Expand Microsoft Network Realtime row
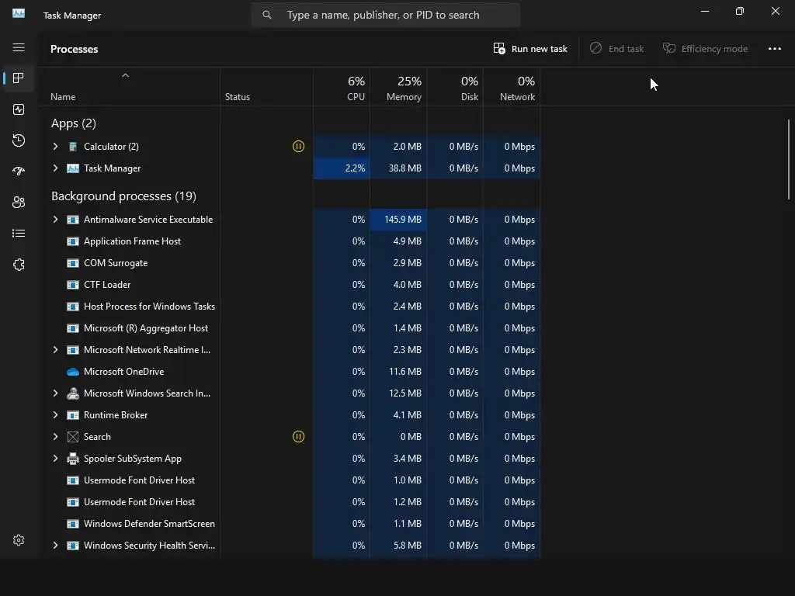Screen dimensions: 795x596 [x=55, y=350]
